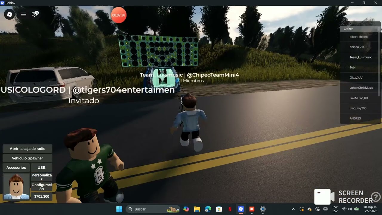This screenshot has height=215, width=382.
Task: Click the battery tray icon
Action: click(x=357, y=209)
